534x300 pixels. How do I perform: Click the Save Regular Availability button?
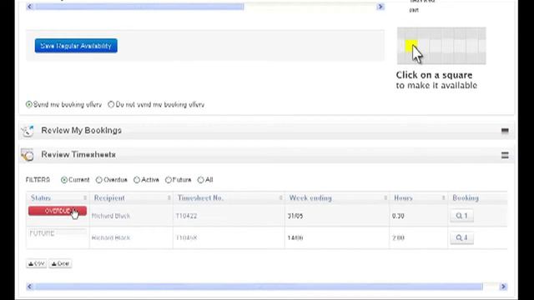[76, 46]
